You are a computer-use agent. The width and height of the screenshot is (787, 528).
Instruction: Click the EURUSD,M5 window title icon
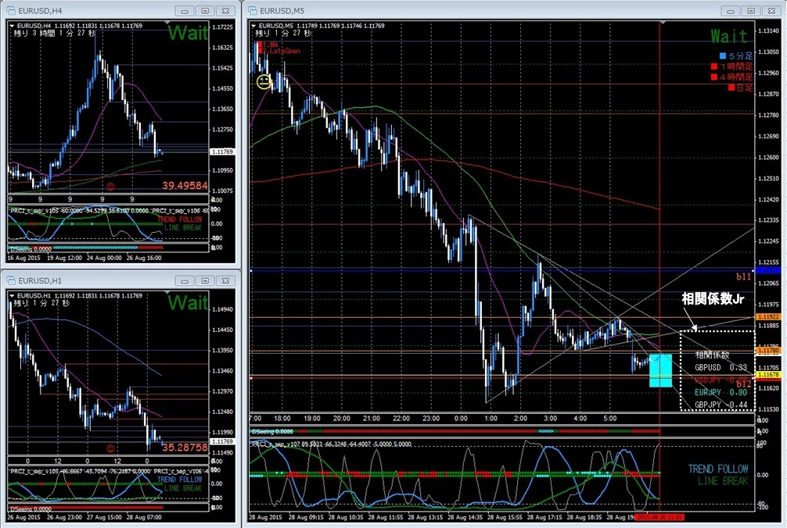pyautogui.click(x=253, y=10)
